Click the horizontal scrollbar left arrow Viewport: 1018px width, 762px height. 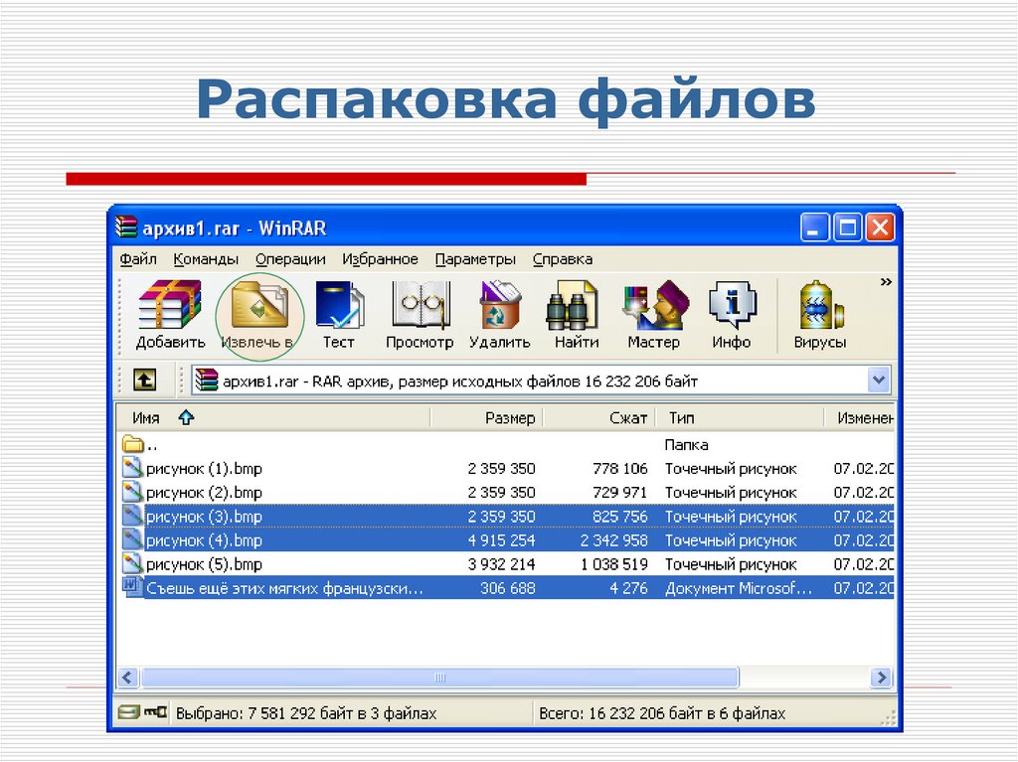pos(127,678)
